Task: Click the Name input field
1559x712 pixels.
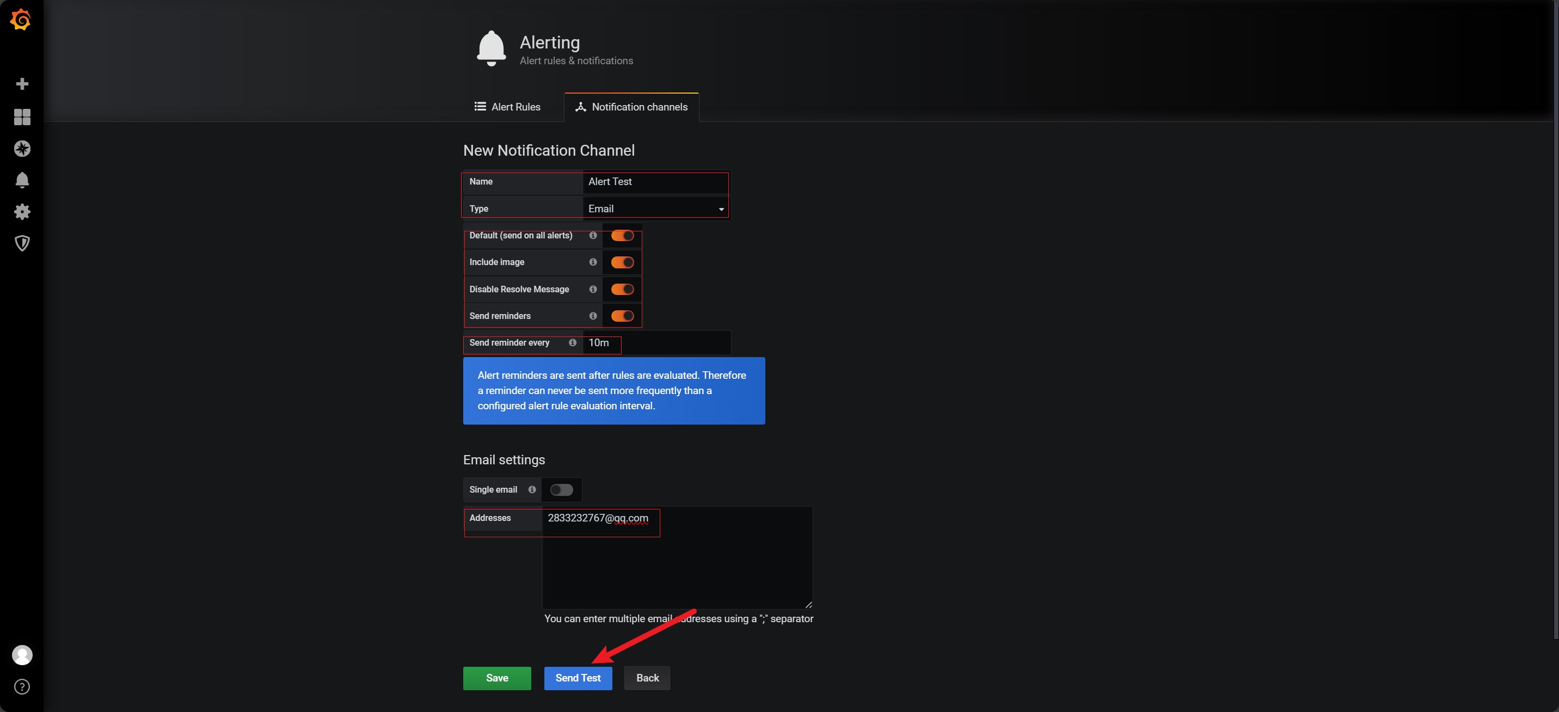Action: 655,182
